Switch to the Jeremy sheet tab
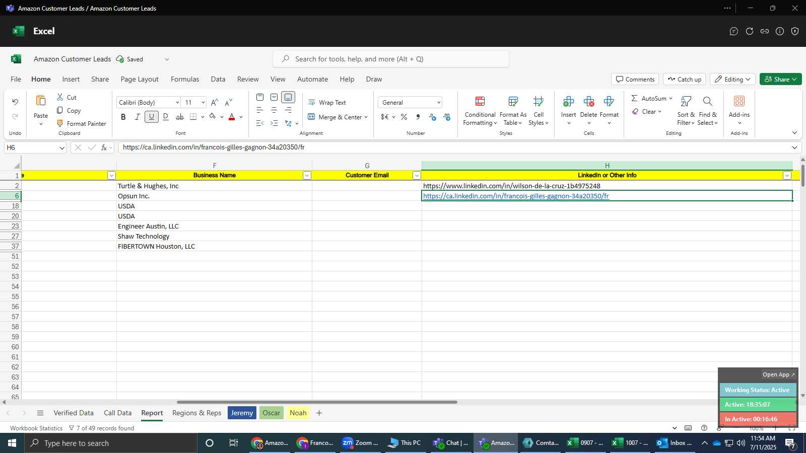Image resolution: width=806 pixels, height=453 pixels. [x=242, y=413]
